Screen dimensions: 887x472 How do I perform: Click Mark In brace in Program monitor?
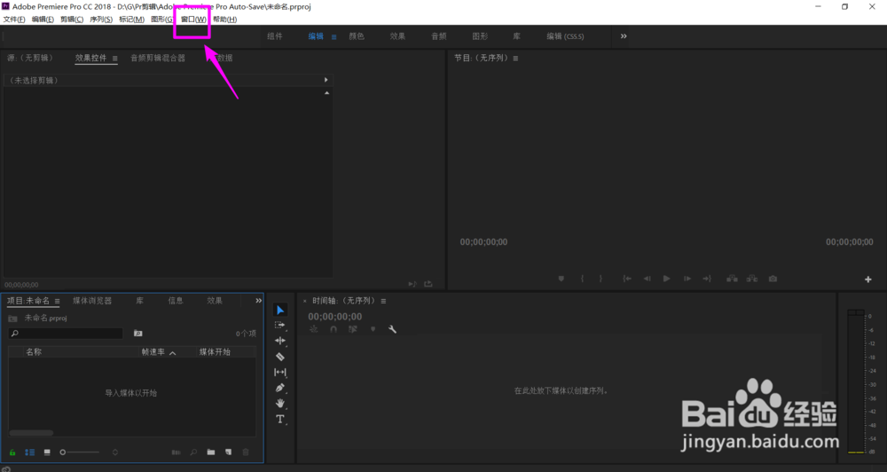(582, 279)
